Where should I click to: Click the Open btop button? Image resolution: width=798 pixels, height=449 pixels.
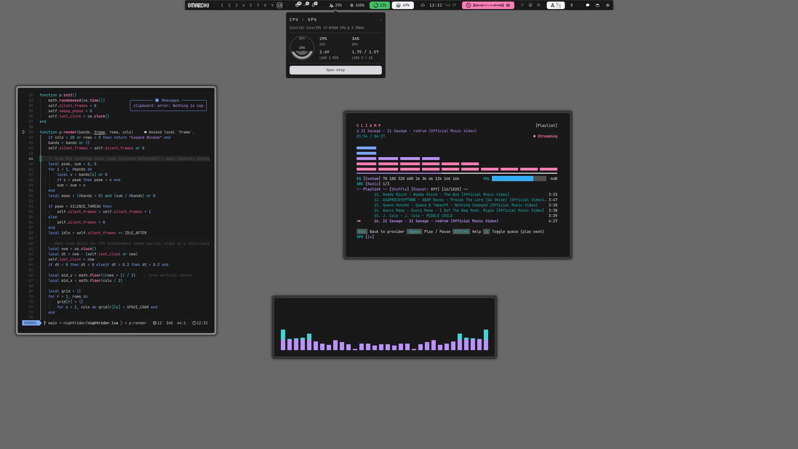335,70
